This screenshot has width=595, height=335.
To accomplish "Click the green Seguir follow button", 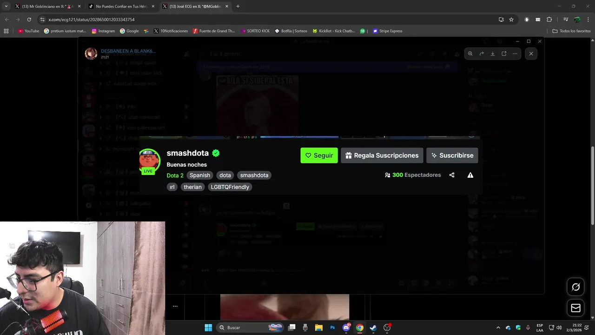I will coord(319,155).
